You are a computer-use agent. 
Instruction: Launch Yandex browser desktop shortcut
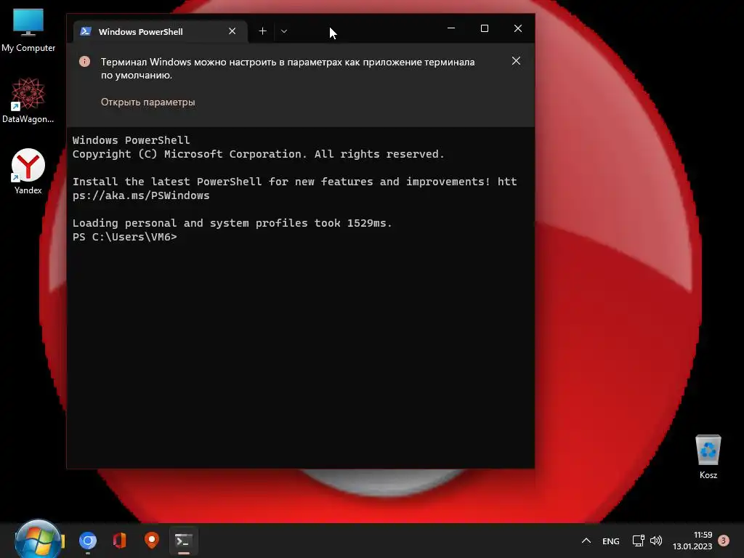tap(28, 171)
